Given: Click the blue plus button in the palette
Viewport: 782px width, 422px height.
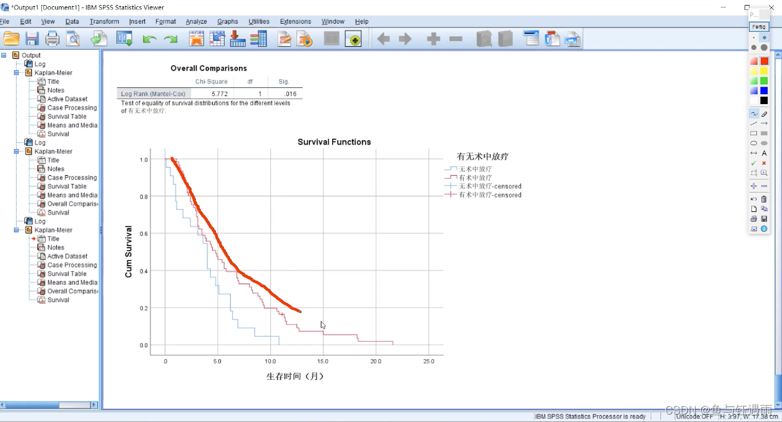Looking at the screenshot, I should click(x=754, y=186).
